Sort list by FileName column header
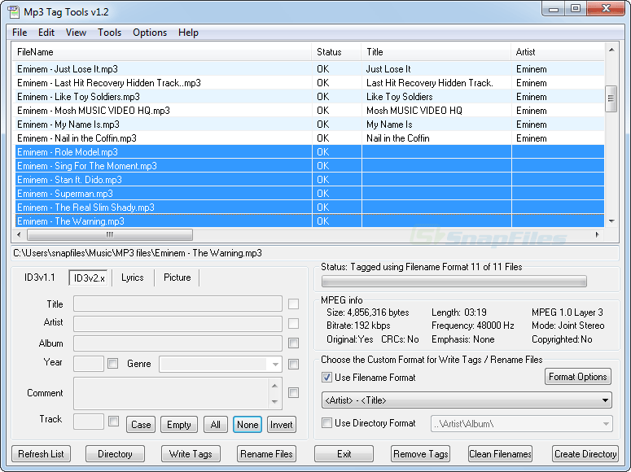631x472 pixels. (163, 52)
